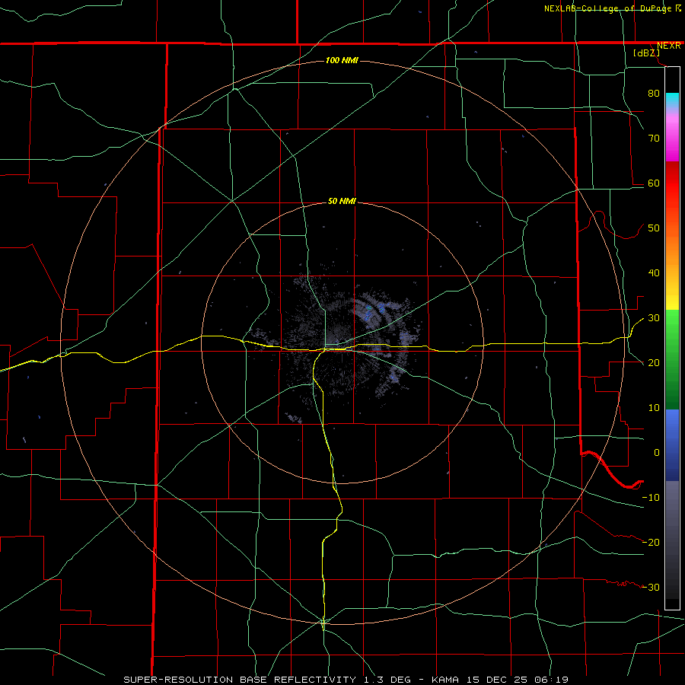Click the 50 value on the dBZ scale

(654, 228)
